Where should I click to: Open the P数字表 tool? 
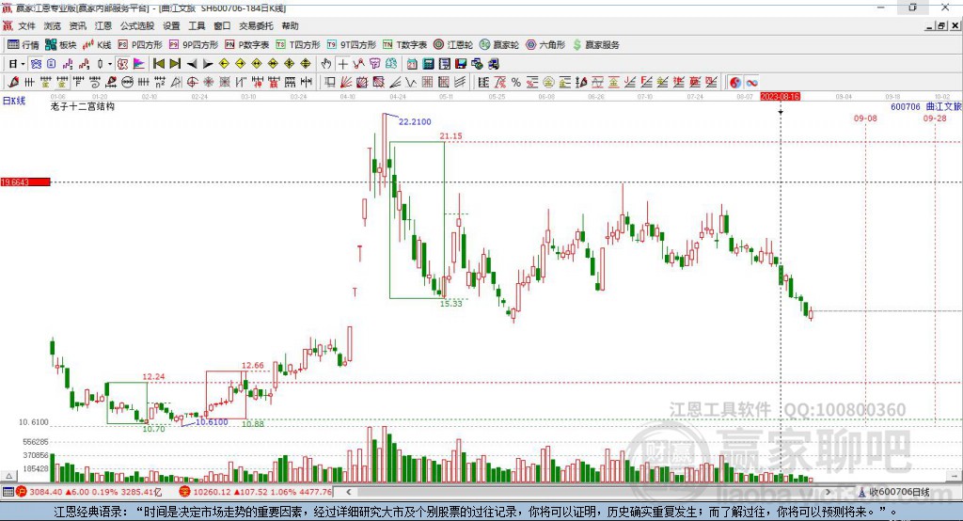click(x=247, y=45)
